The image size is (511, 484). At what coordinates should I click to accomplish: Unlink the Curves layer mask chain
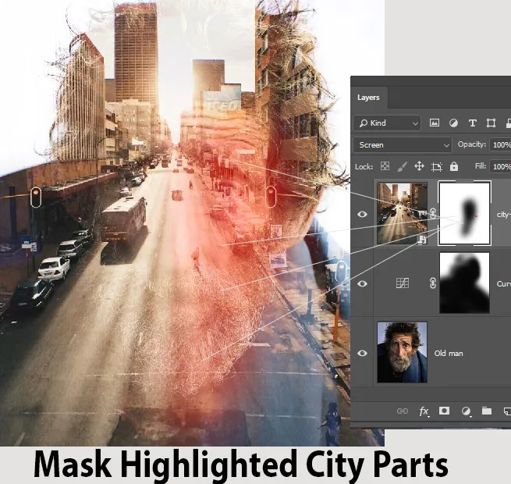433,283
